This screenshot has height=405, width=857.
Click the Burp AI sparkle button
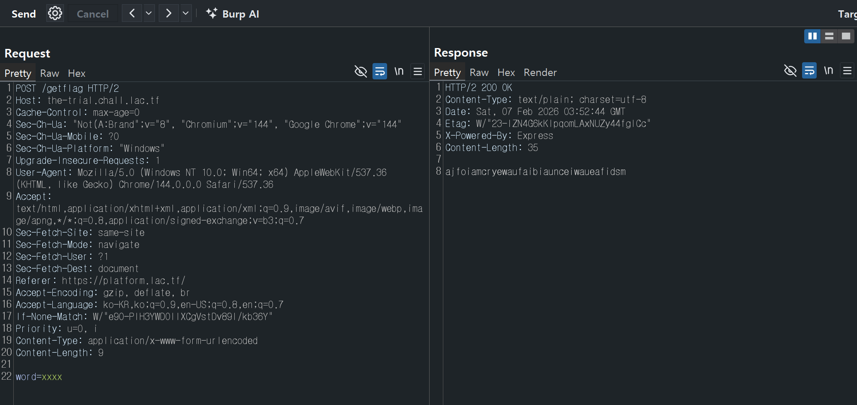(x=233, y=14)
